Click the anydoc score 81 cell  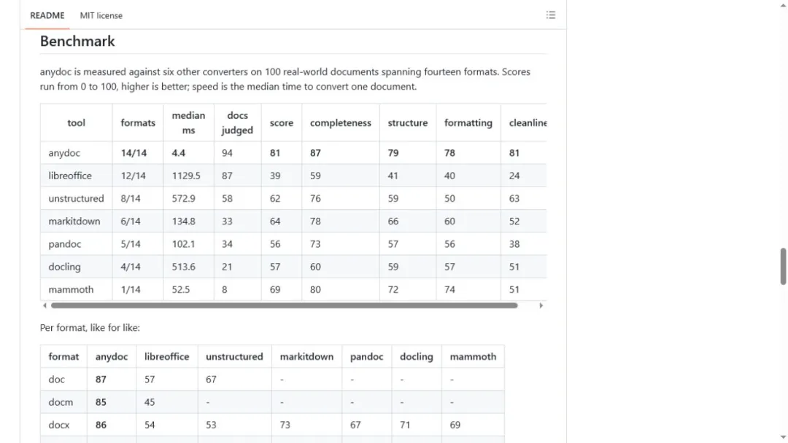click(x=282, y=153)
